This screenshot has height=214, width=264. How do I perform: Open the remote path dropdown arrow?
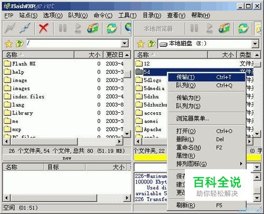coord(125,43)
